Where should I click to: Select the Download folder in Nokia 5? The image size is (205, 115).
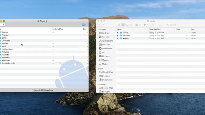coord(6,41)
